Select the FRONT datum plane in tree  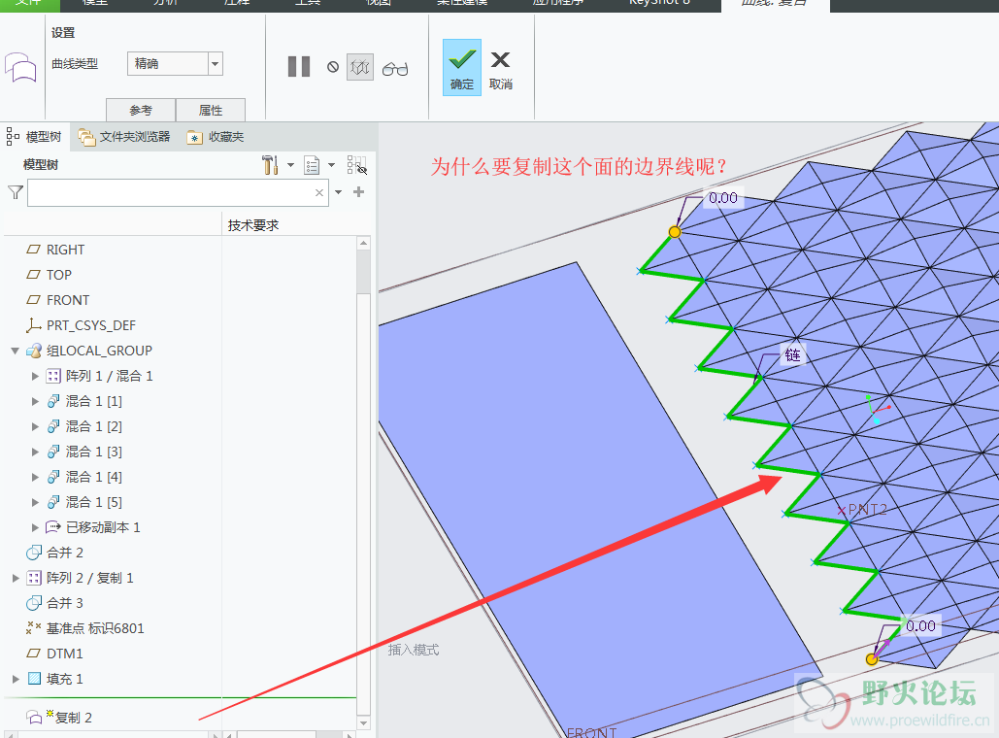coord(58,300)
